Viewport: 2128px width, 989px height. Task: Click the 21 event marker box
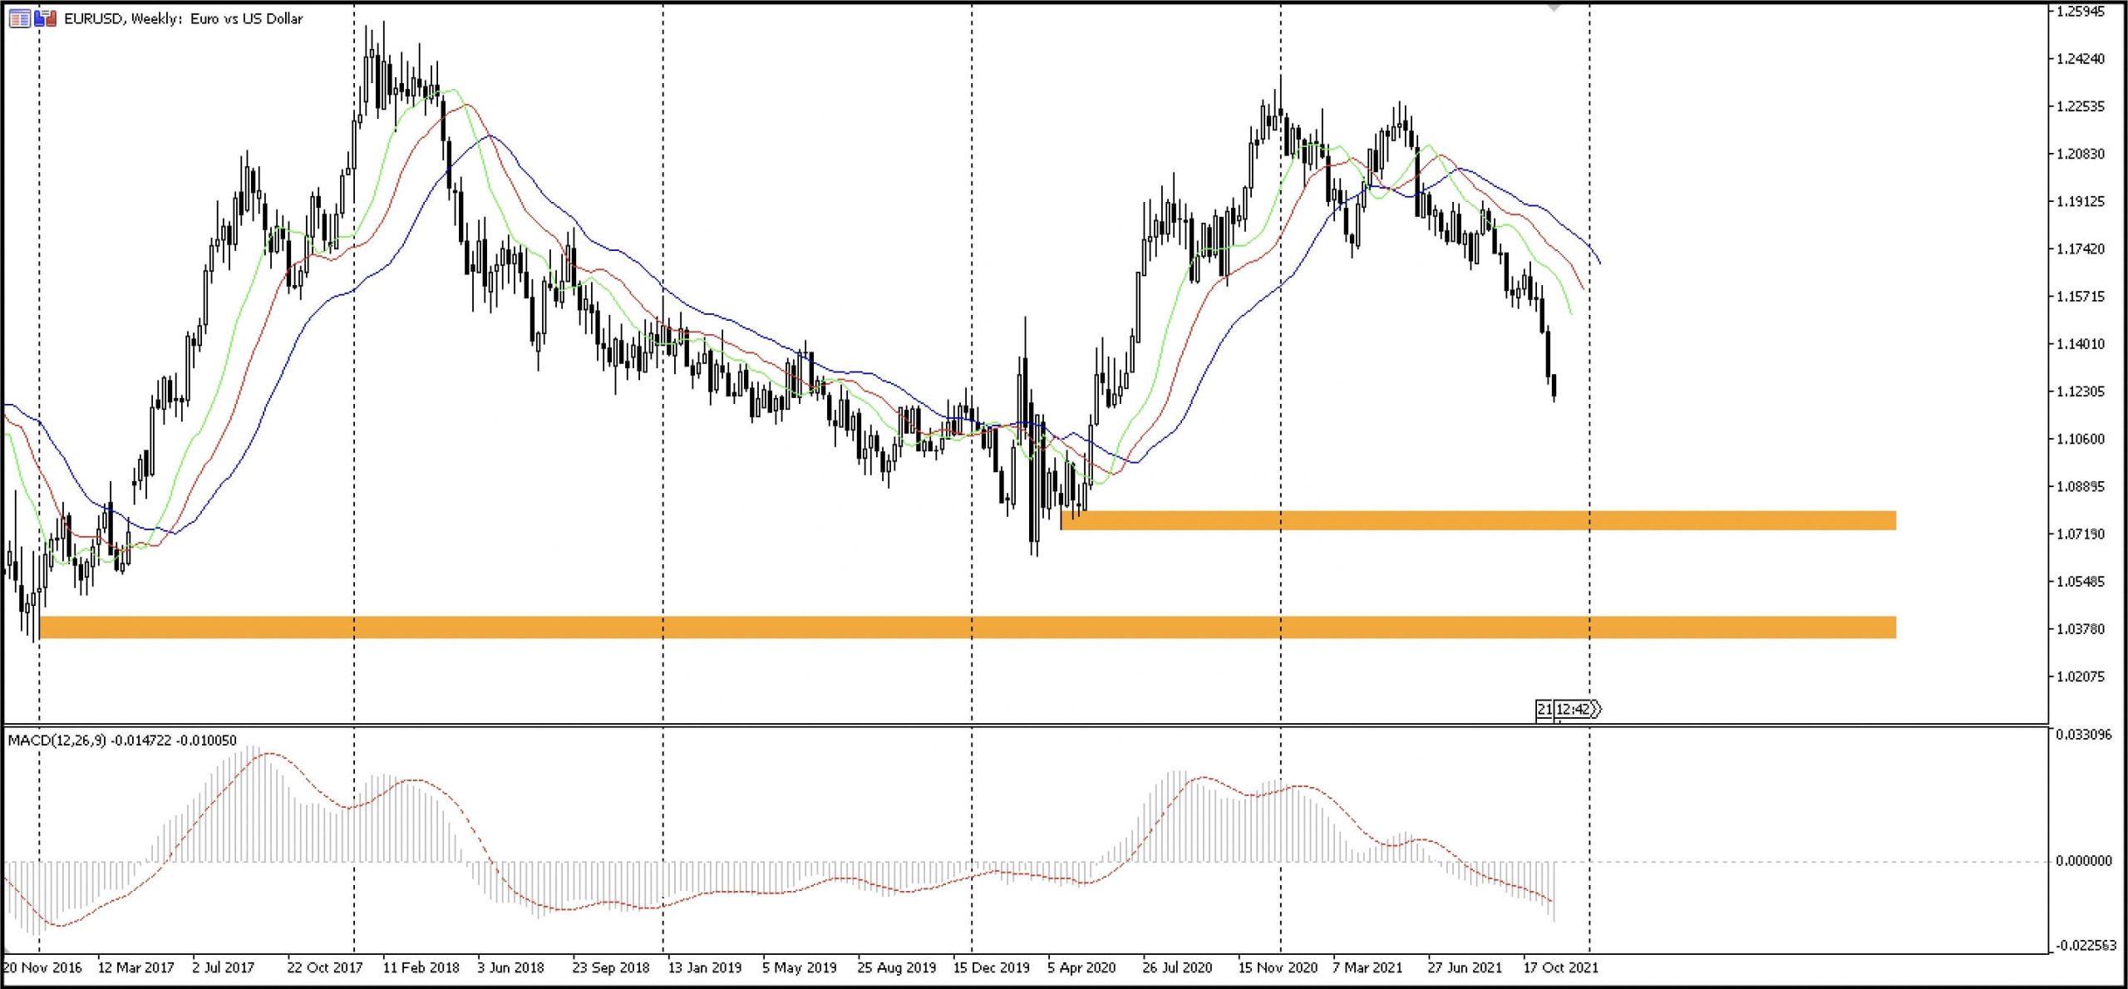1544,709
